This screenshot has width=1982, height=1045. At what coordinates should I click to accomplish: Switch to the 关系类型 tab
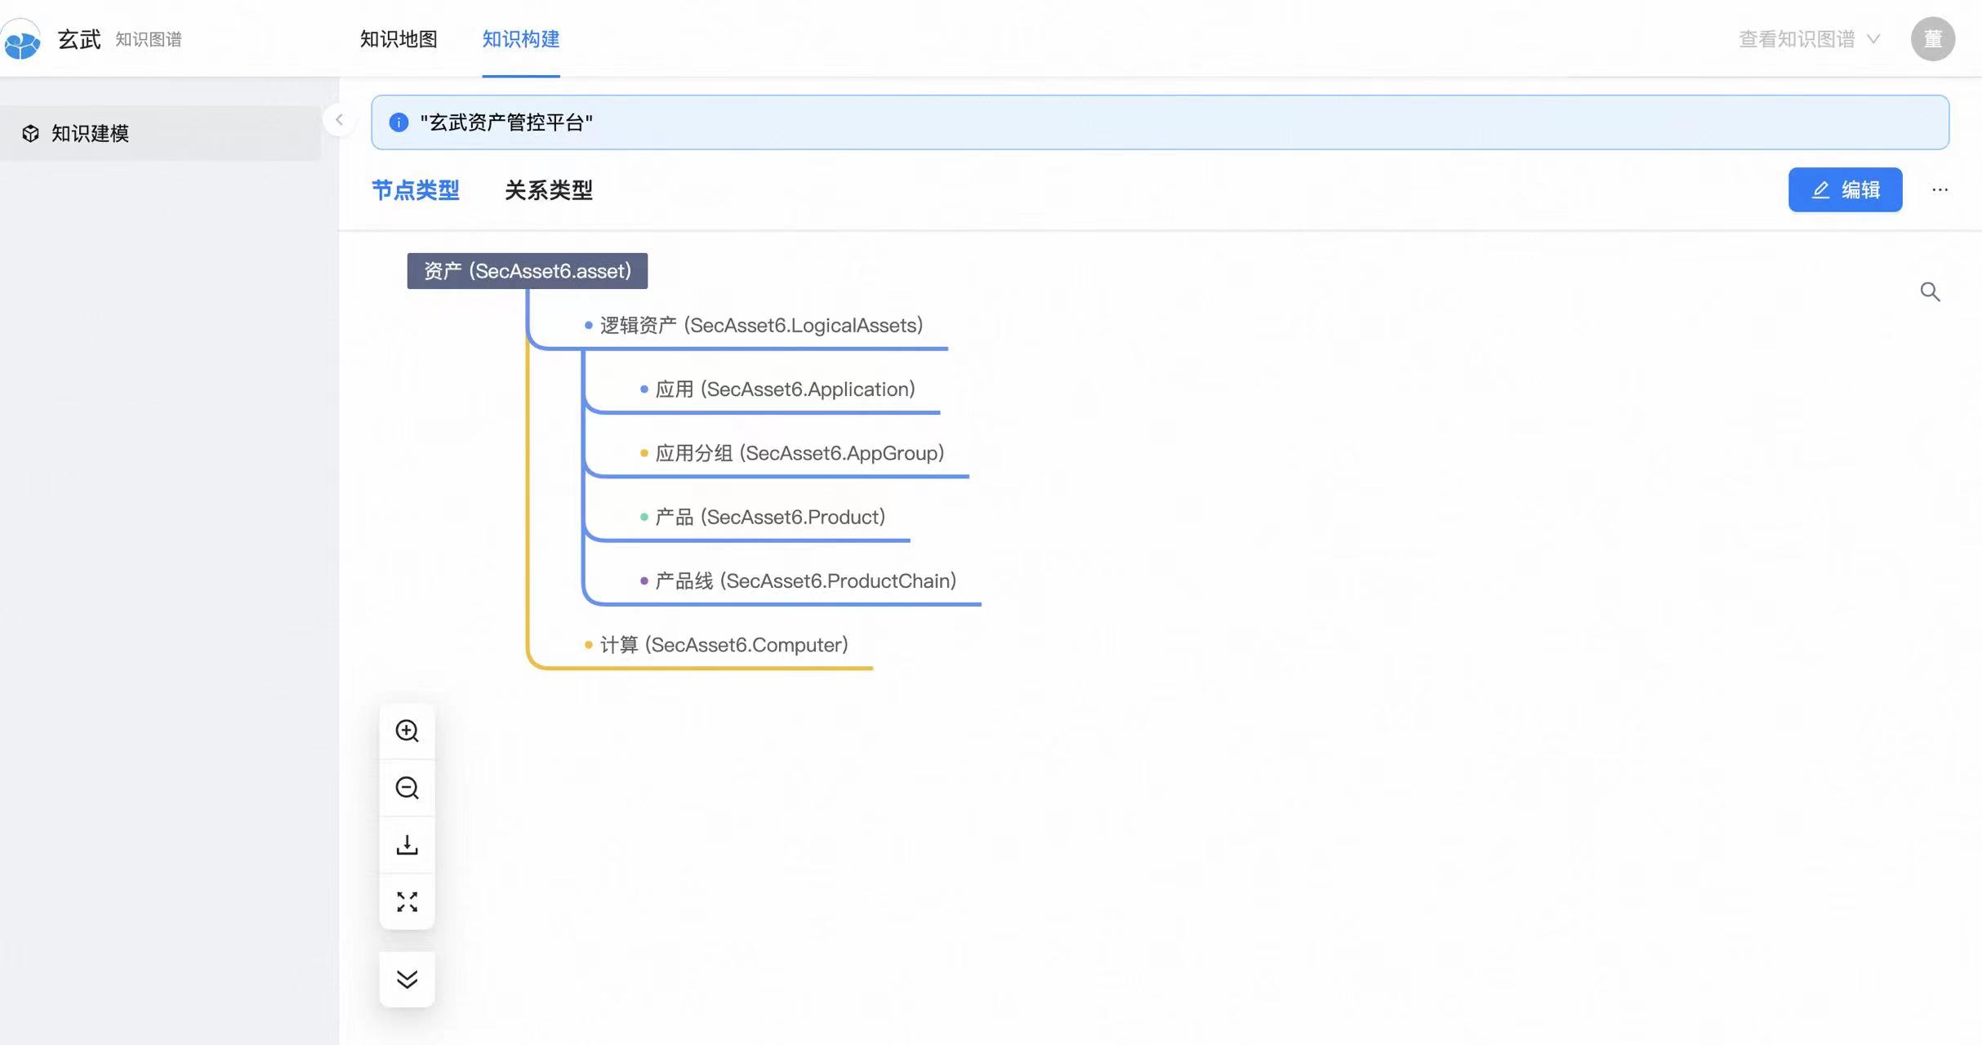pyautogui.click(x=549, y=190)
